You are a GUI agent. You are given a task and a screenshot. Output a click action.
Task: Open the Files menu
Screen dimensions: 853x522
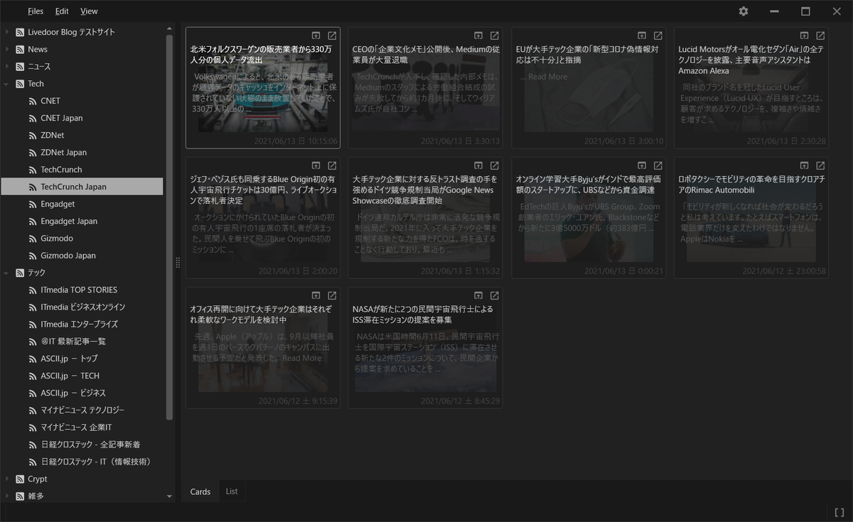[x=35, y=11]
